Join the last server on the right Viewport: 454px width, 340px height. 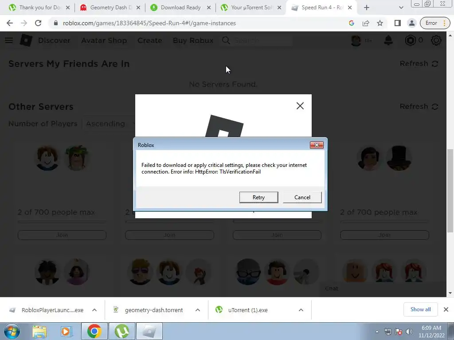point(384,235)
